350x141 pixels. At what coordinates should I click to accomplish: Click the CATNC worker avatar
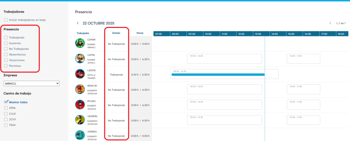[x=80, y=59]
